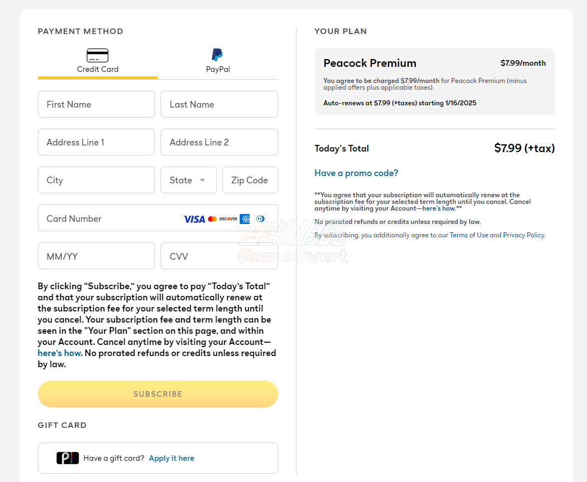
Task: Click the Mastercard logo
Action: point(212,219)
